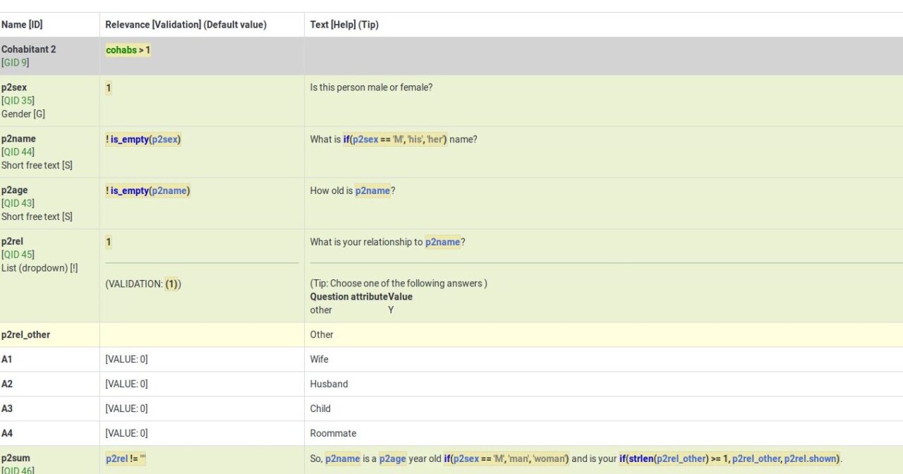Click the 'Text [Help] (Tip)' column header
The width and height of the screenshot is (903, 474).
344,25
